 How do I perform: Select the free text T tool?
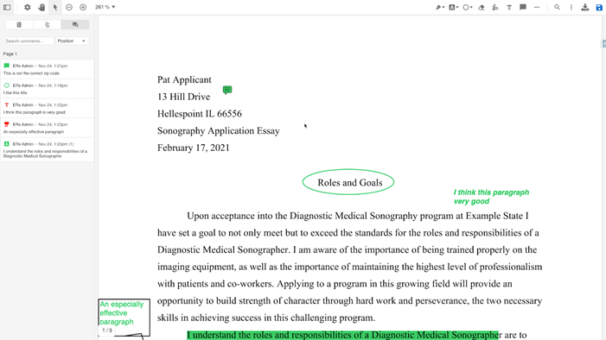[509, 7]
